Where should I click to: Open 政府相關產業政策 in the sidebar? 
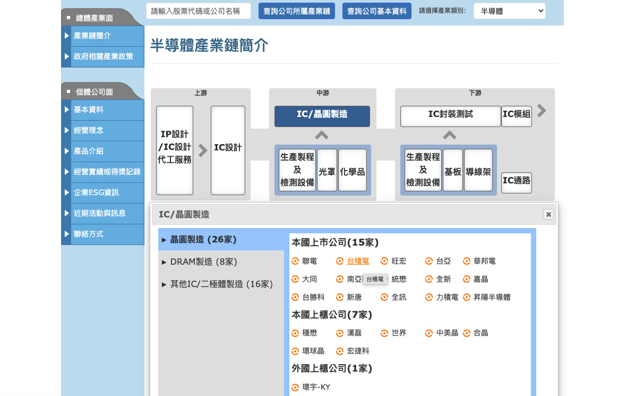point(103,57)
